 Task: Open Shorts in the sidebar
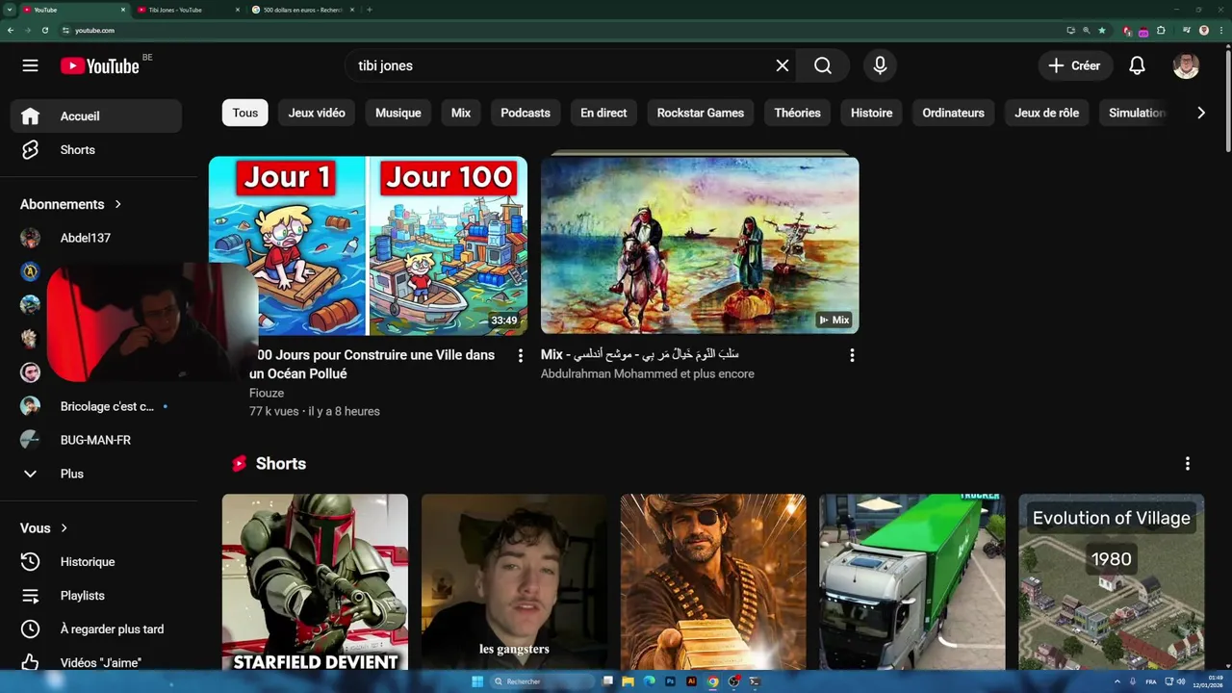[96, 149]
